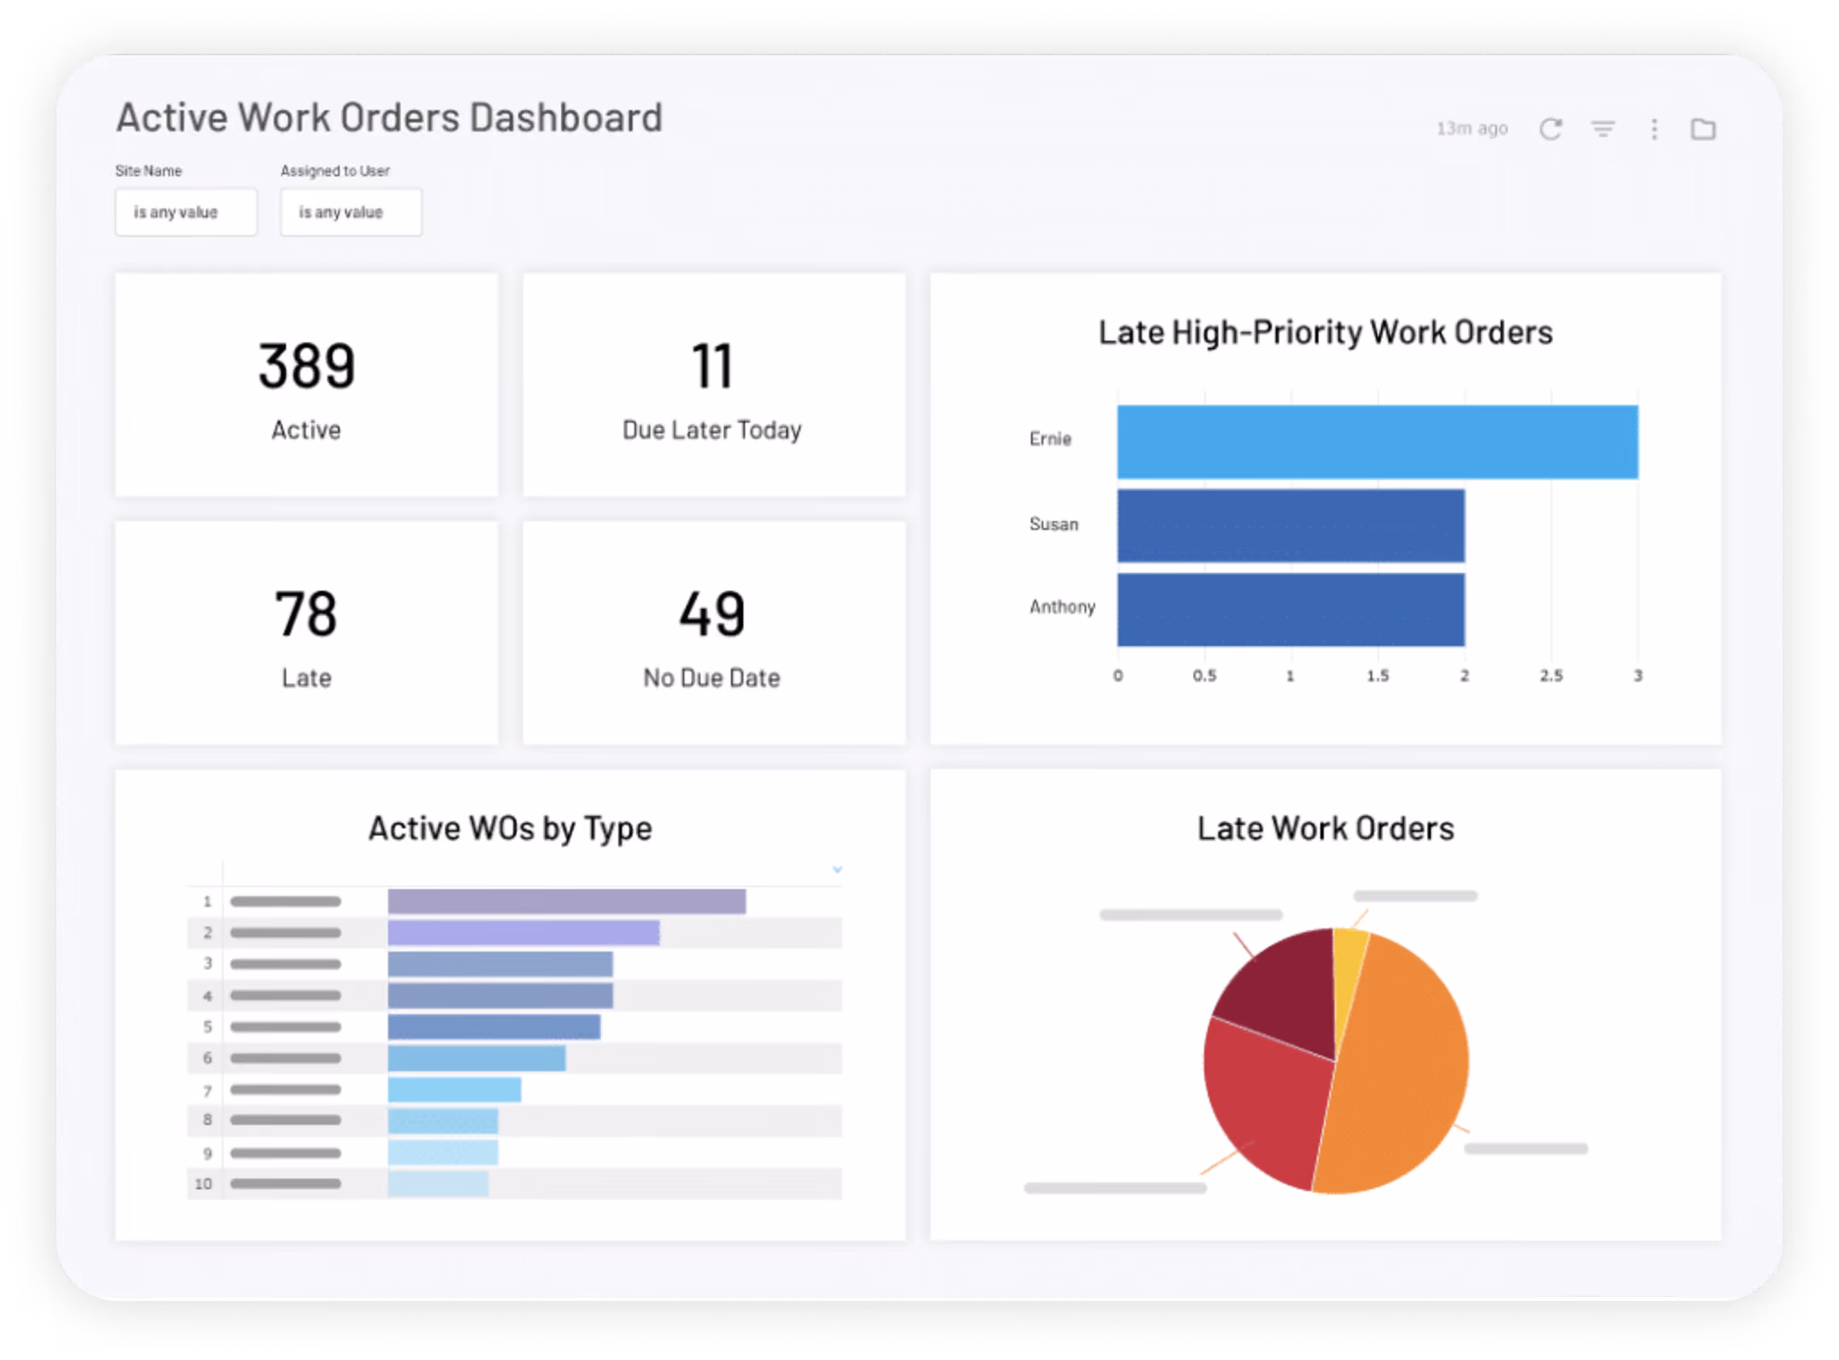Click the 'Active Work Orders Dashboard' heading
The image size is (1839, 1360).
(x=390, y=117)
